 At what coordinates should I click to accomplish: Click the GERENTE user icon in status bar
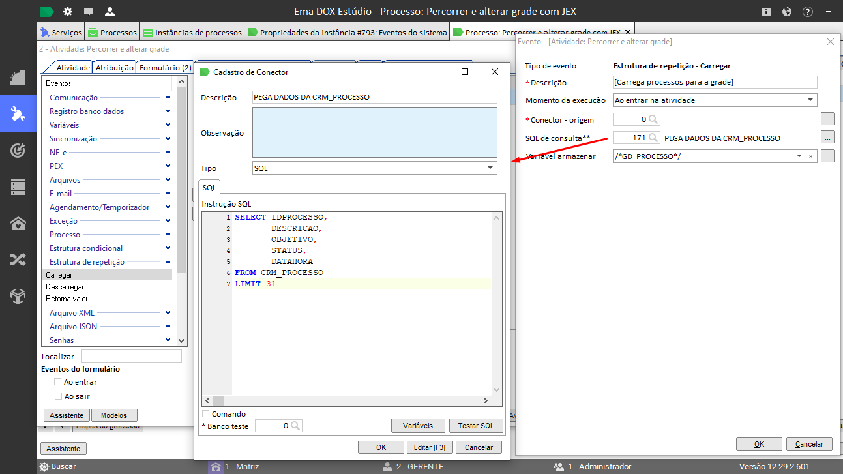point(388,467)
